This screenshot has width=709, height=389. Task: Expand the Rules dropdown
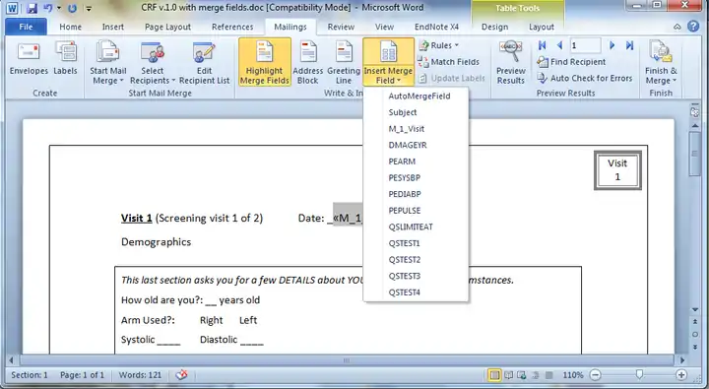[x=438, y=45]
